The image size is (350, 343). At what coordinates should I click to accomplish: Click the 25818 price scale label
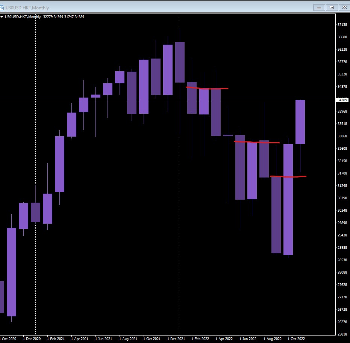tap(342, 334)
